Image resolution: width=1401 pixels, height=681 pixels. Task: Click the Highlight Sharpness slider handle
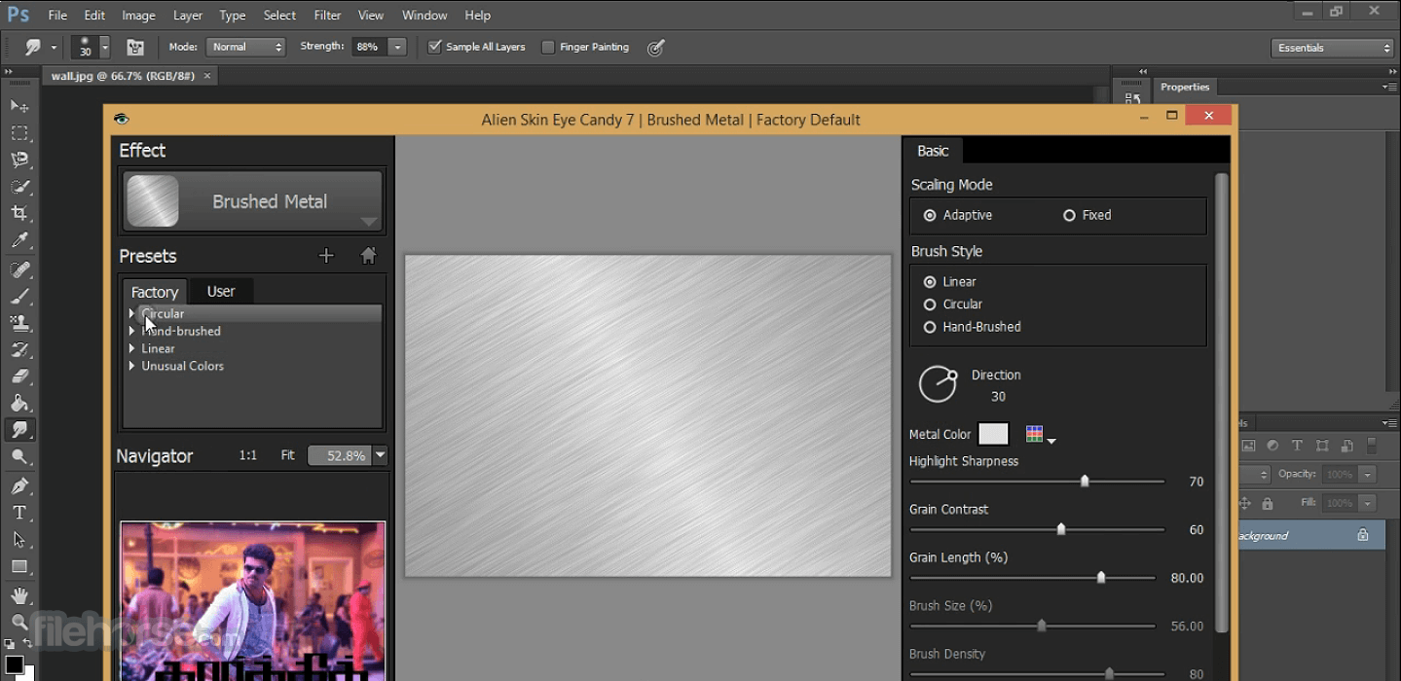[1085, 481]
